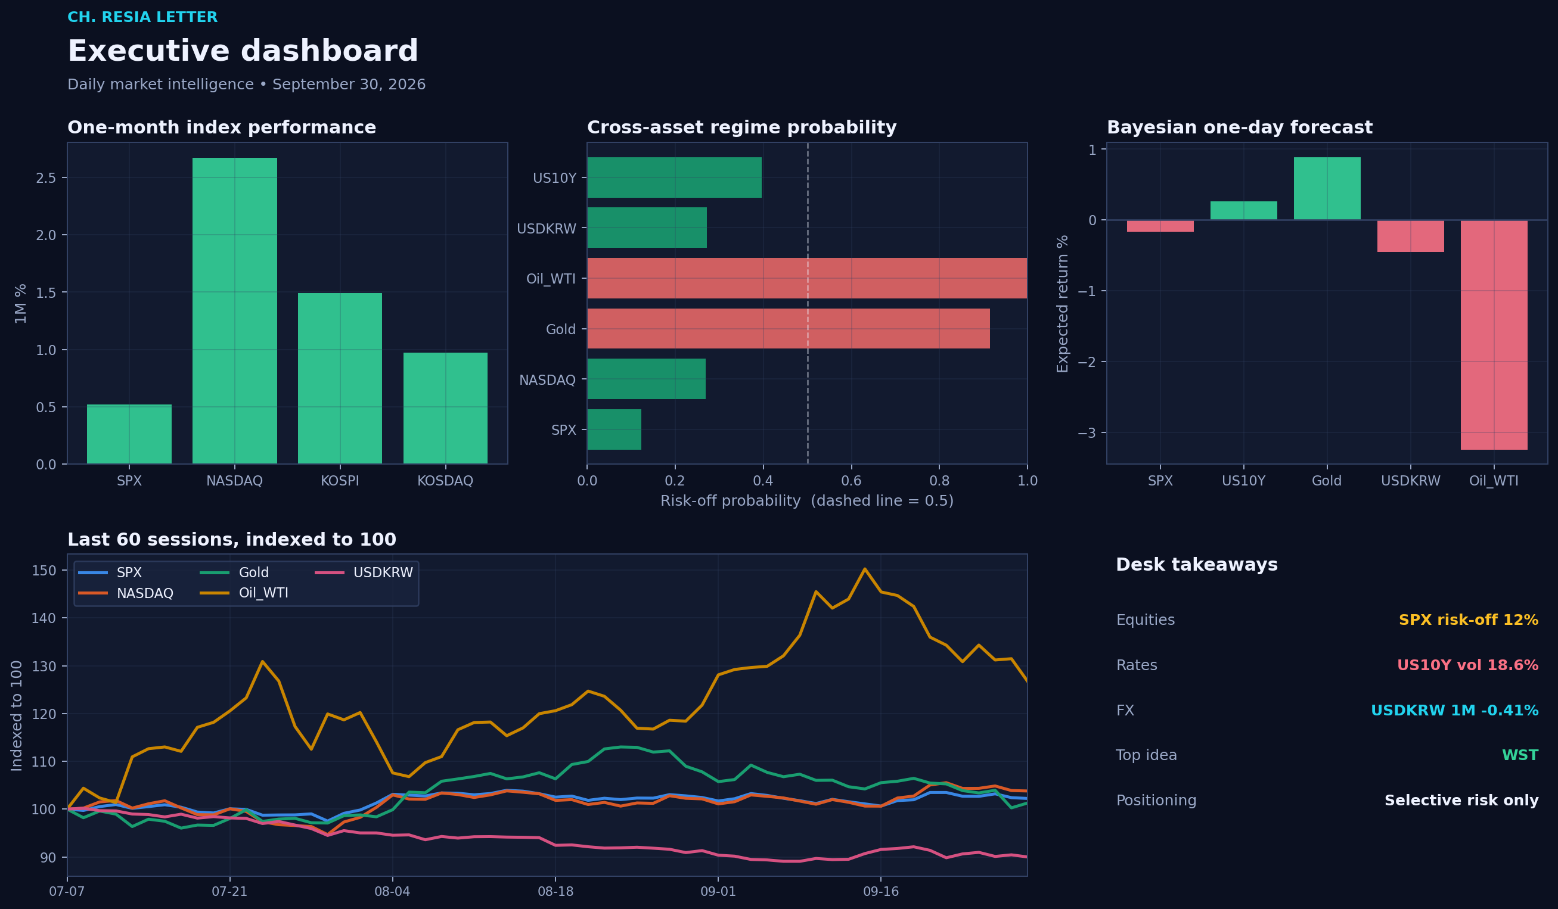Click the Bayesian one-day forecast title
This screenshot has width=1558, height=909.
tap(1239, 127)
